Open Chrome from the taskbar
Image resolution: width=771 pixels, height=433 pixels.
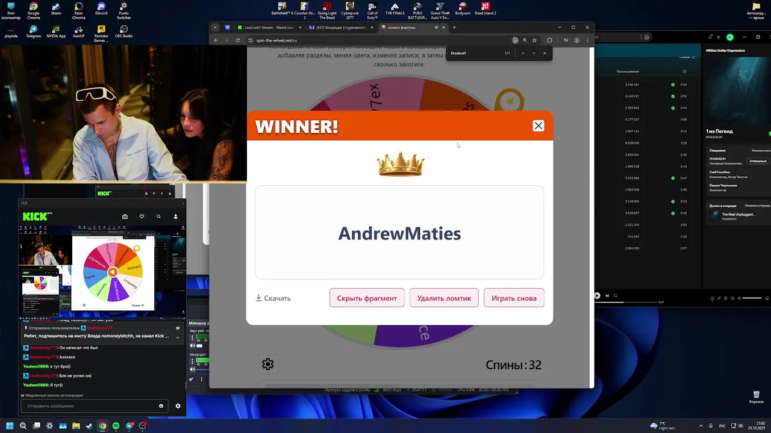click(x=102, y=426)
